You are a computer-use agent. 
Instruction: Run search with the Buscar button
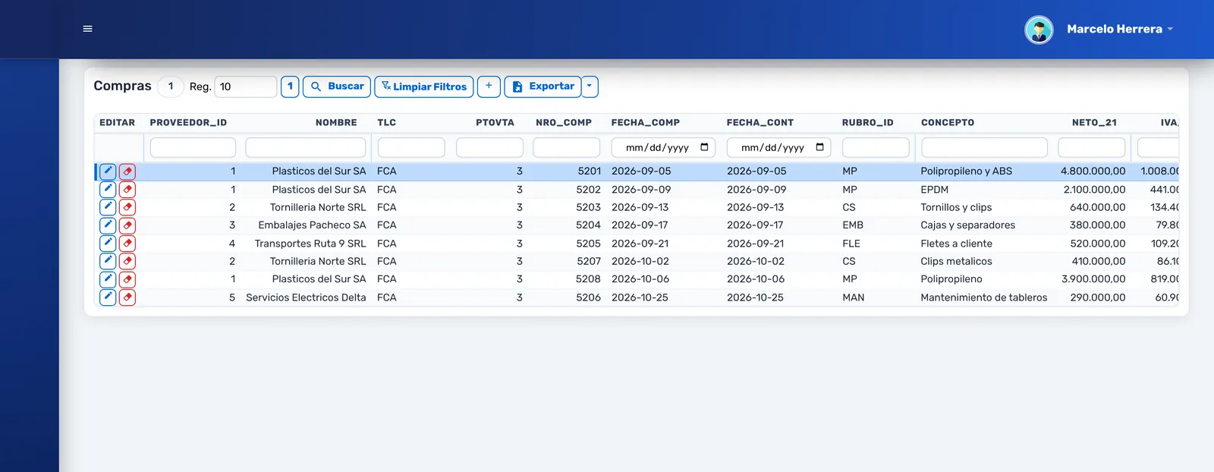click(337, 87)
